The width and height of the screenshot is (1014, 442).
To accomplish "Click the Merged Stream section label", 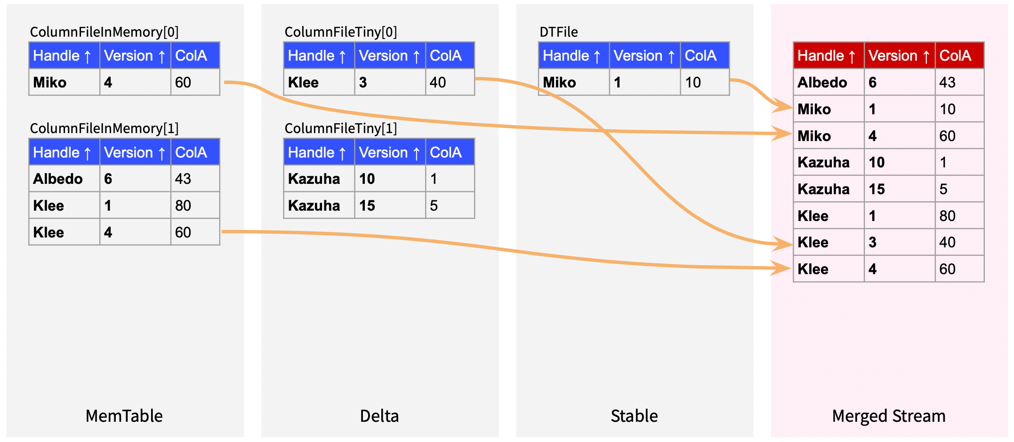I will pyautogui.click(x=888, y=416).
